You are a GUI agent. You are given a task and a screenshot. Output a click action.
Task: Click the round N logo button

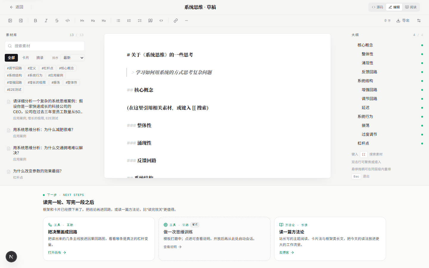coord(11,257)
